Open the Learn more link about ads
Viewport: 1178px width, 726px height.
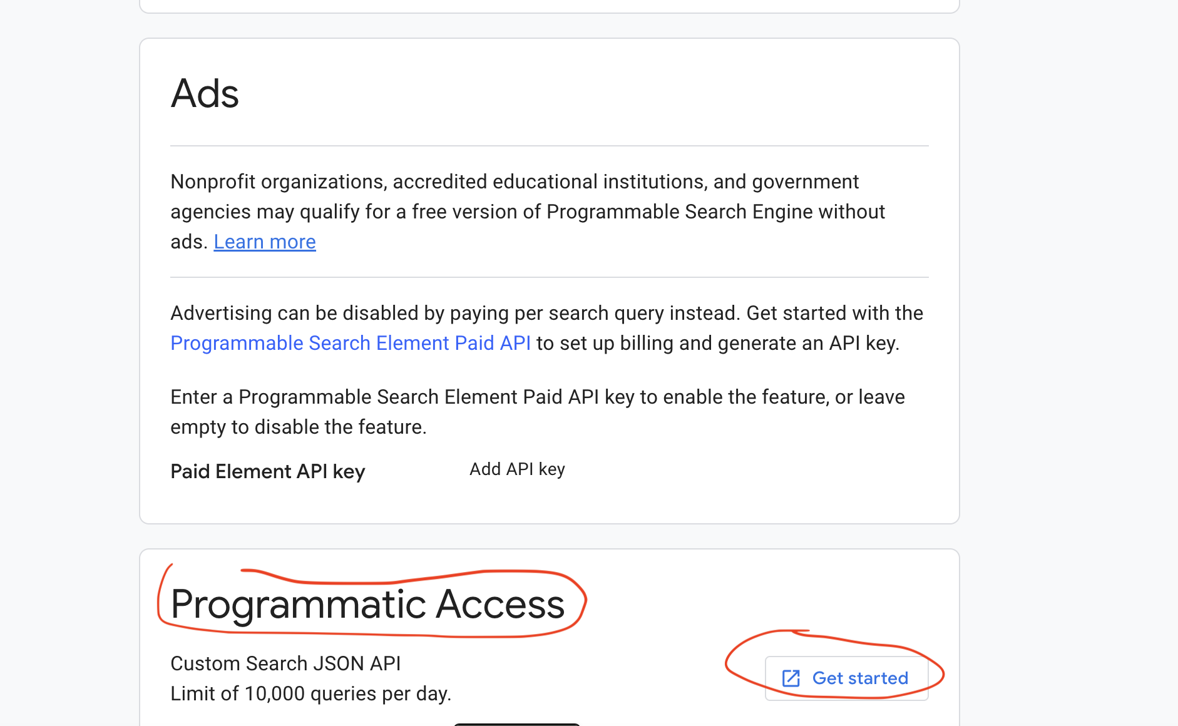[265, 242]
